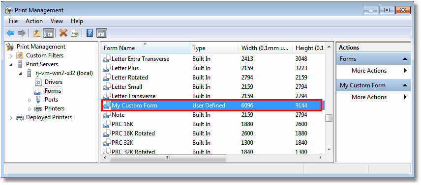
Task: Sort by the Form Name column header
Action: 145,48
